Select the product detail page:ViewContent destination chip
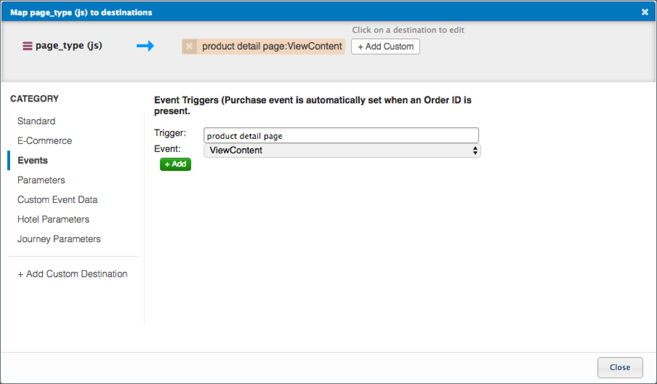The image size is (657, 384). pos(272,47)
